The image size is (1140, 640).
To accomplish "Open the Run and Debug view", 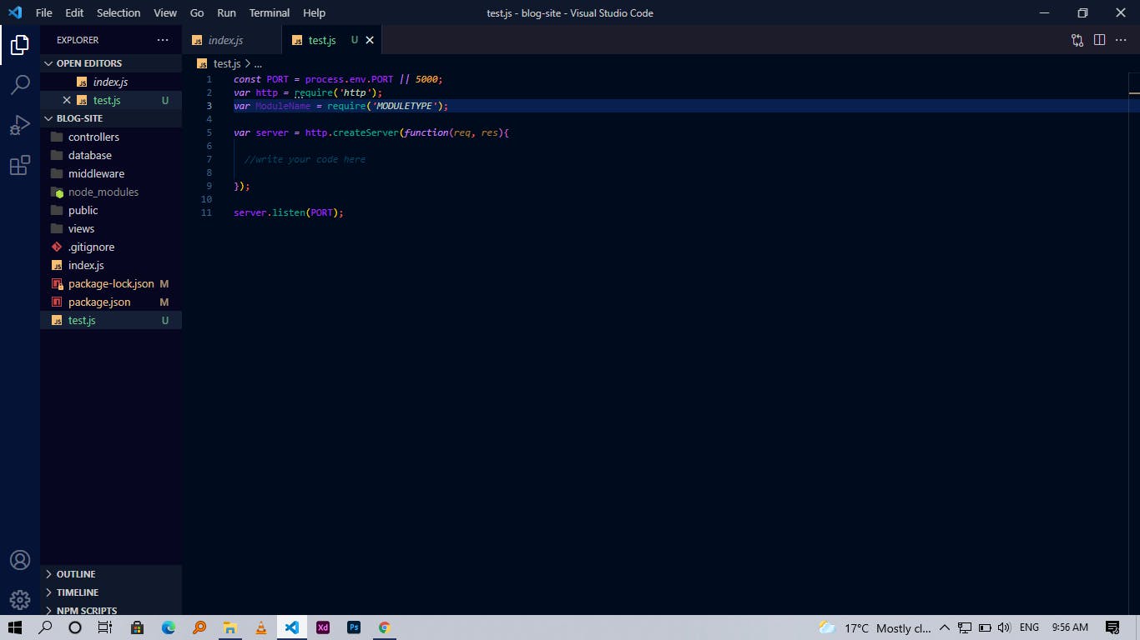I will click(x=20, y=125).
